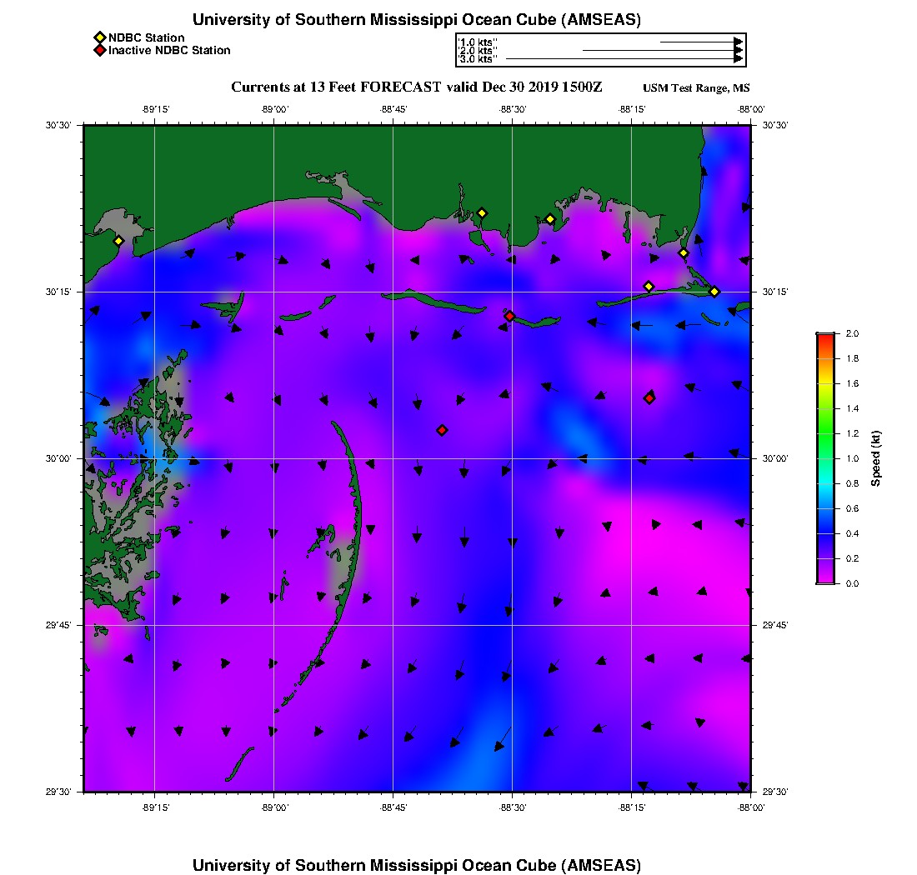Click the 'NDBC Station' legend label text
917x875 pixels.
click(147, 37)
